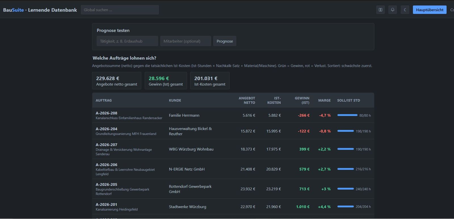The width and height of the screenshot is (454, 219).
Task: Click the 1.010 € profit value
Action: pos(303,207)
